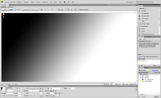Expand the Computer tree node
The height and width of the screenshot is (98, 161).
pos(141,76)
